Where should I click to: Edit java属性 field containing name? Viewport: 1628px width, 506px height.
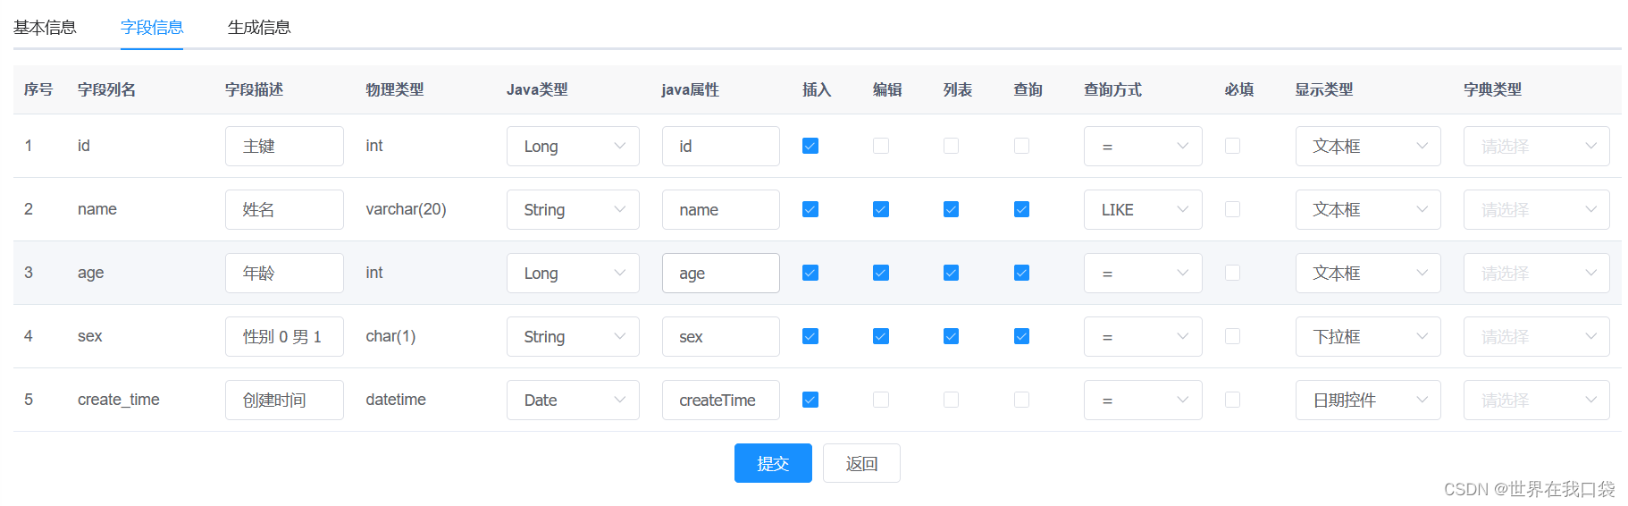721,209
